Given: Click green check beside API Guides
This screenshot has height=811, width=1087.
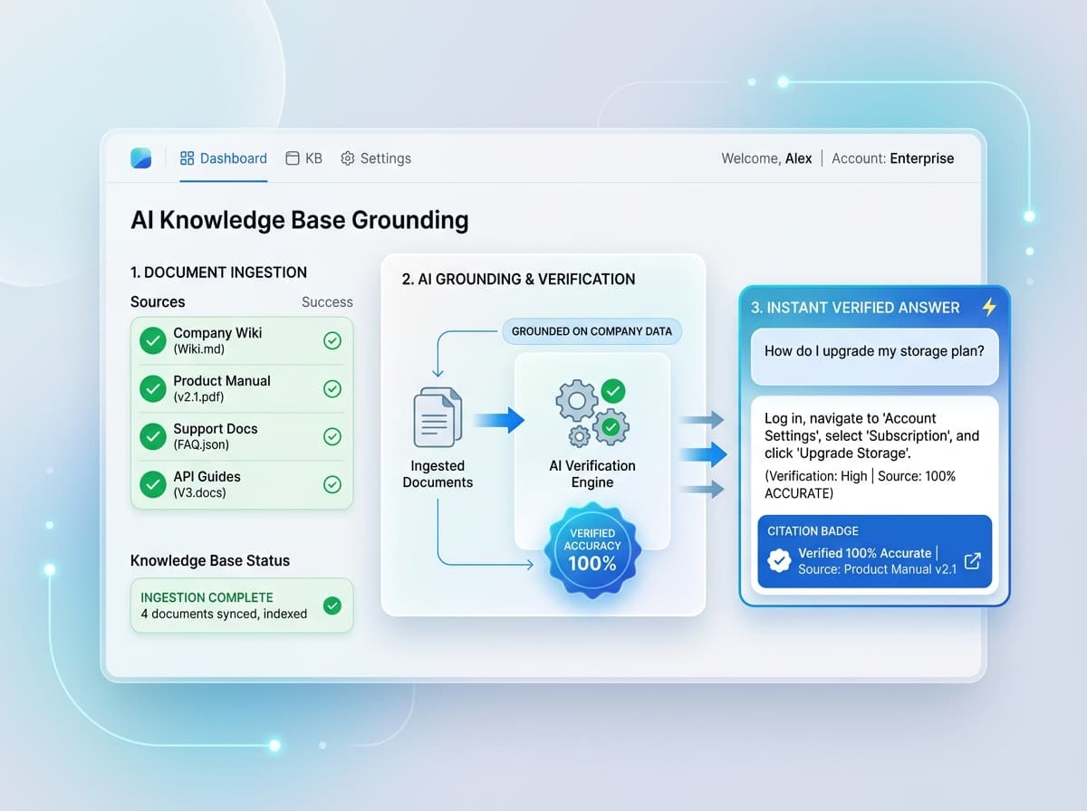Looking at the screenshot, I should pos(152,484).
